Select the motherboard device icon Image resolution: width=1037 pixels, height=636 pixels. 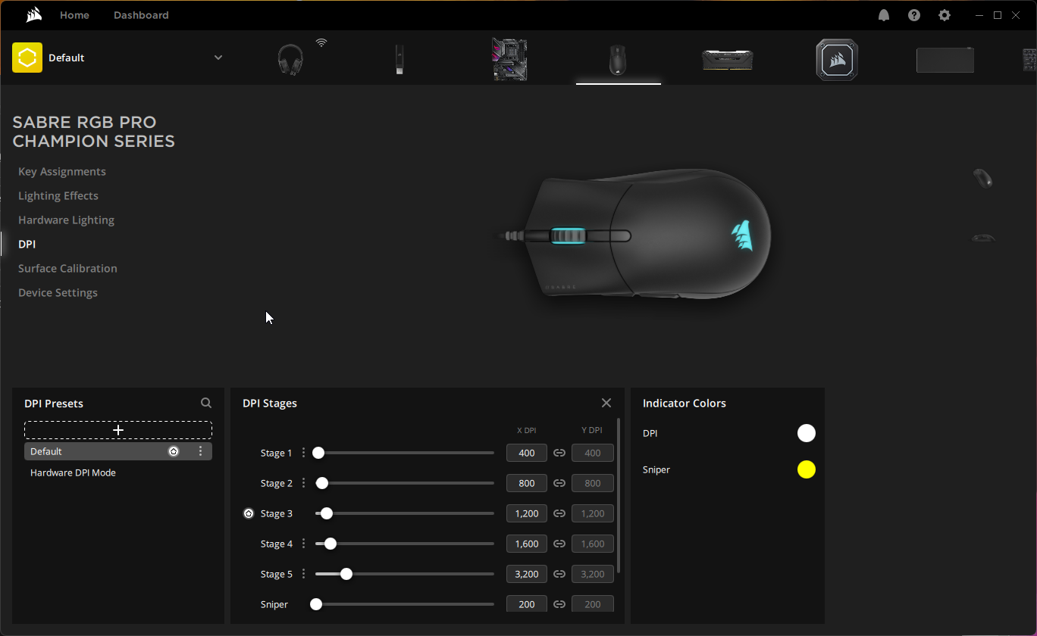point(509,59)
